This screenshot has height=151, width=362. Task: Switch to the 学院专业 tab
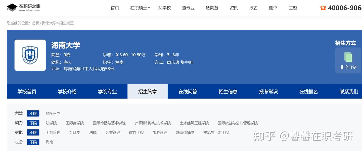(107, 92)
